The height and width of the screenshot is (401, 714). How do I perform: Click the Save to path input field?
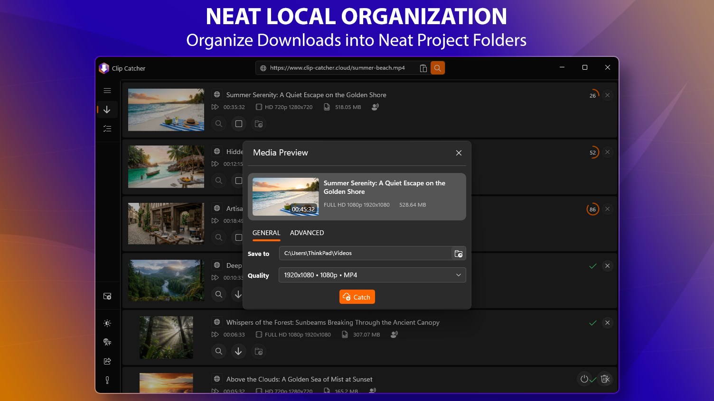365,253
